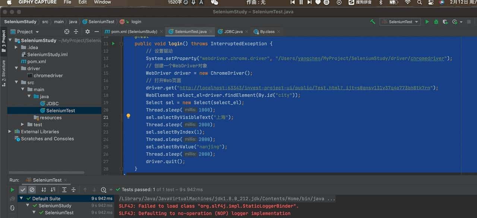Select SeleniumStudy node in test results
Image resolution: width=477 pixels, height=218 pixels.
(x=55, y=205)
